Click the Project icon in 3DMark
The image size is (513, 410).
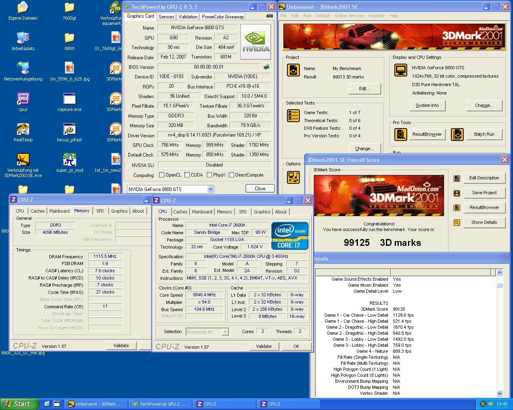[x=293, y=70]
